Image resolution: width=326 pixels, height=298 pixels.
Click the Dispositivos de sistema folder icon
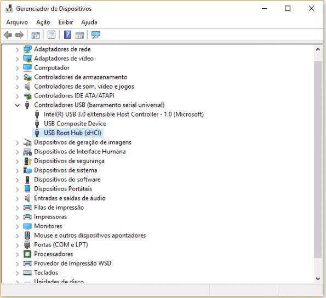(x=27, y=170)
